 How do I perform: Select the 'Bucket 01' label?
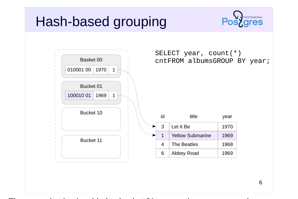91,86
